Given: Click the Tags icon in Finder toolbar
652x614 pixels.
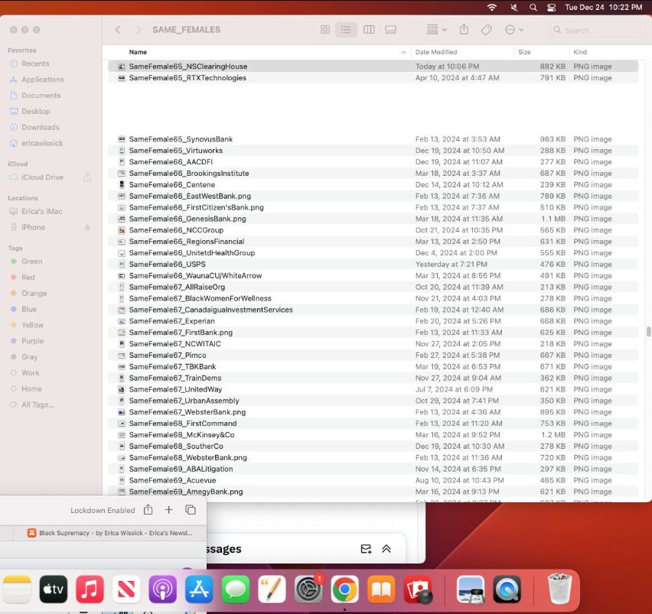Looking at the screenshot, I should [x=486, y=30].
